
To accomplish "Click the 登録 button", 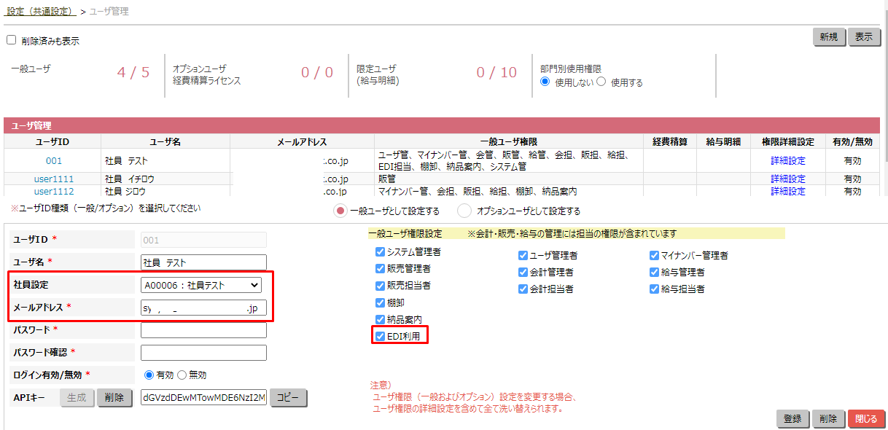I will pos(792,419).
